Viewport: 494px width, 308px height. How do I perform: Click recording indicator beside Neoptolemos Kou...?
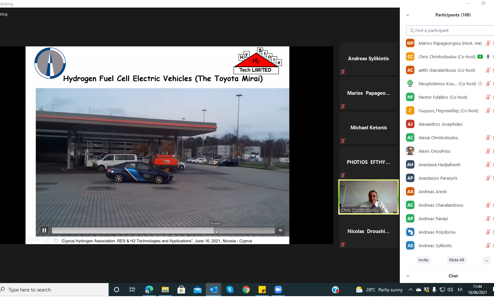click(480, 84)
